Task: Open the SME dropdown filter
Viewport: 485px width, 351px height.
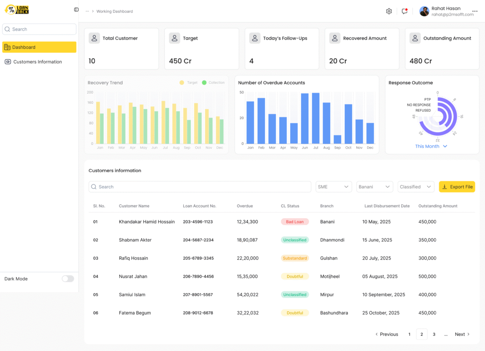Action: click(333, 187)
